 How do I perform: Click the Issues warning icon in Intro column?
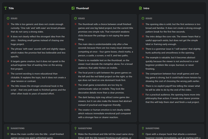click(x=143, y=18)
